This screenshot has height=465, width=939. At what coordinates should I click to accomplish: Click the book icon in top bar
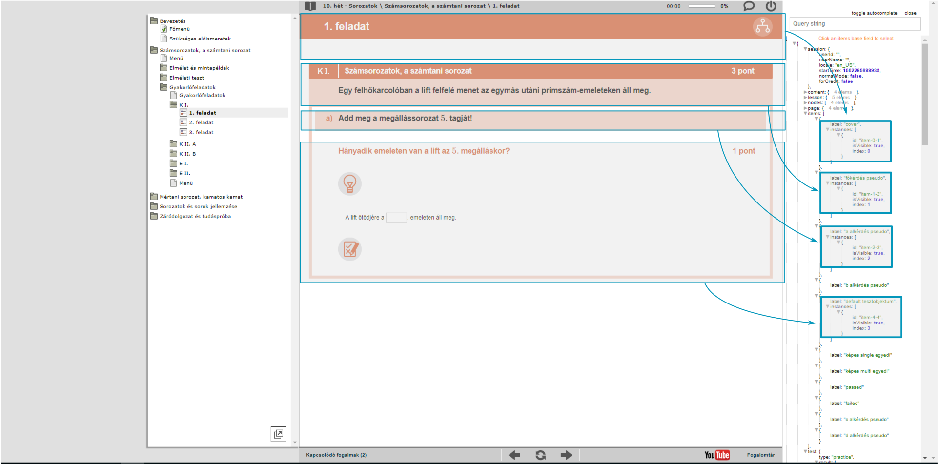coord(310,6)
